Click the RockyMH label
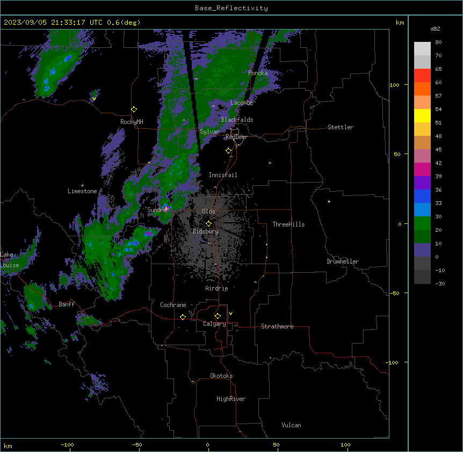Viewport: 463px width, 452px height. pyautogui.click(x=132, y=122)
